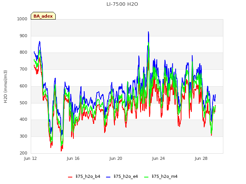Toggle the li75_h2o_e4 legend entry
This screenshot has height=184, width=246.
pyautogui.click(x=122, y=176)
